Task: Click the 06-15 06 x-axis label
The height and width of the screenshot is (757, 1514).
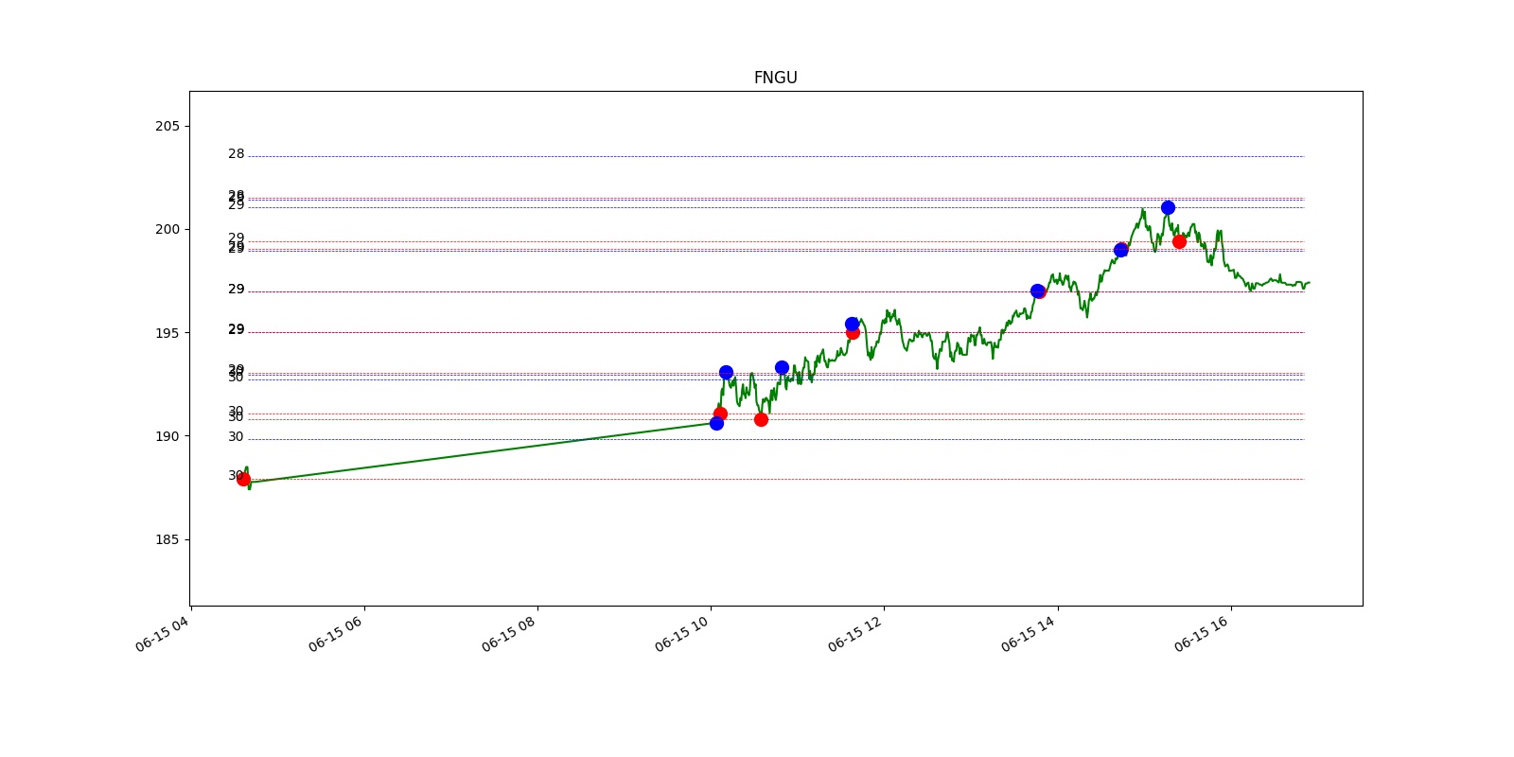Action: coord(337,634)
